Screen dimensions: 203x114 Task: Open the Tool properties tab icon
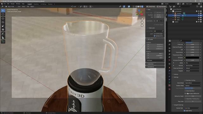(169, 44)
